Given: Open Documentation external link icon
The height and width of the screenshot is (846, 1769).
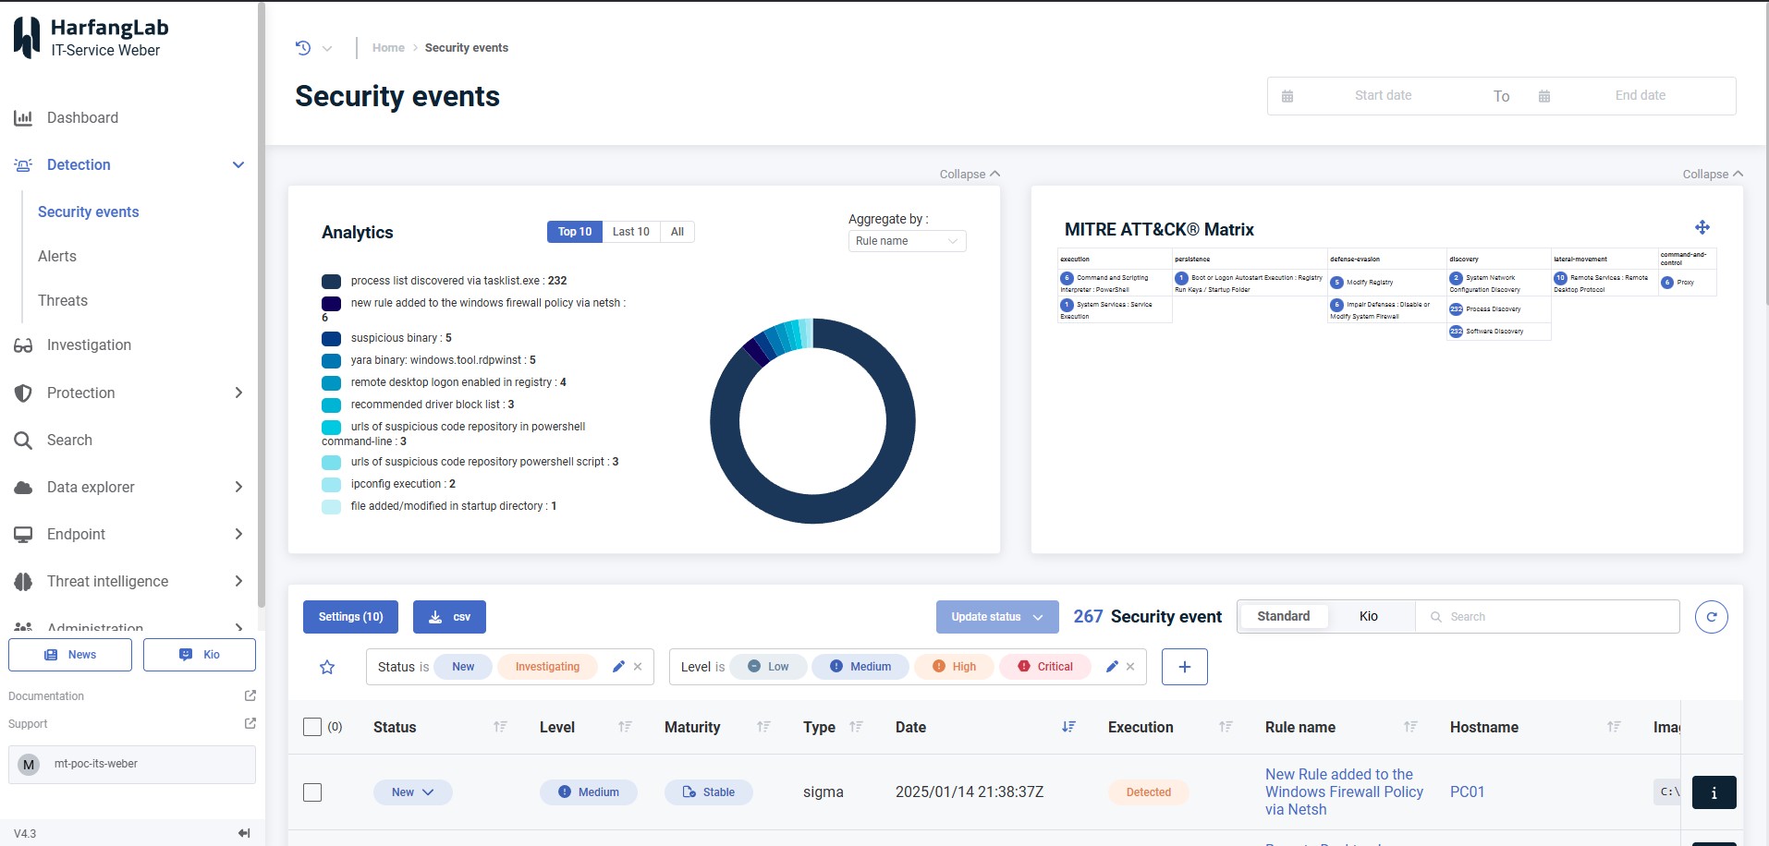Looking at the screenshot, I should coord(250,695).
